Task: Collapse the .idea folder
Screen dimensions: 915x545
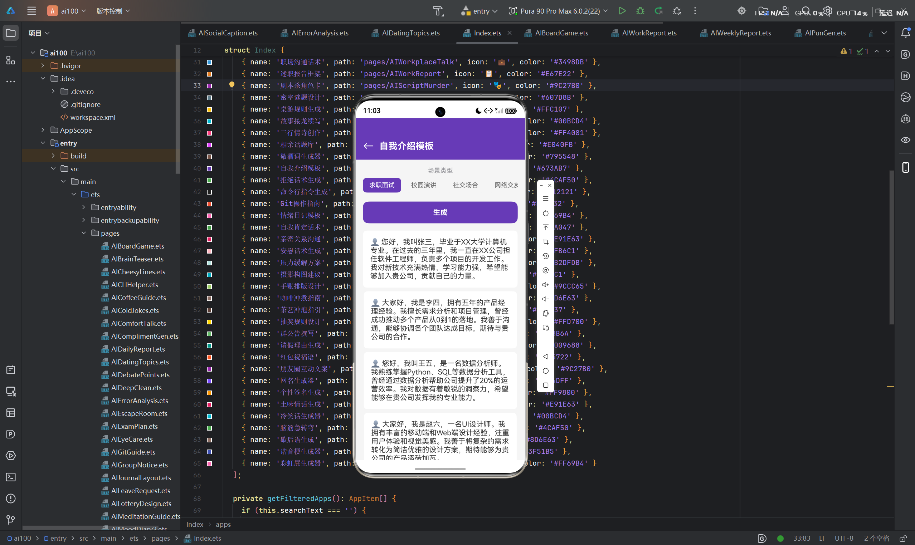Action: (x=43, y=79)
